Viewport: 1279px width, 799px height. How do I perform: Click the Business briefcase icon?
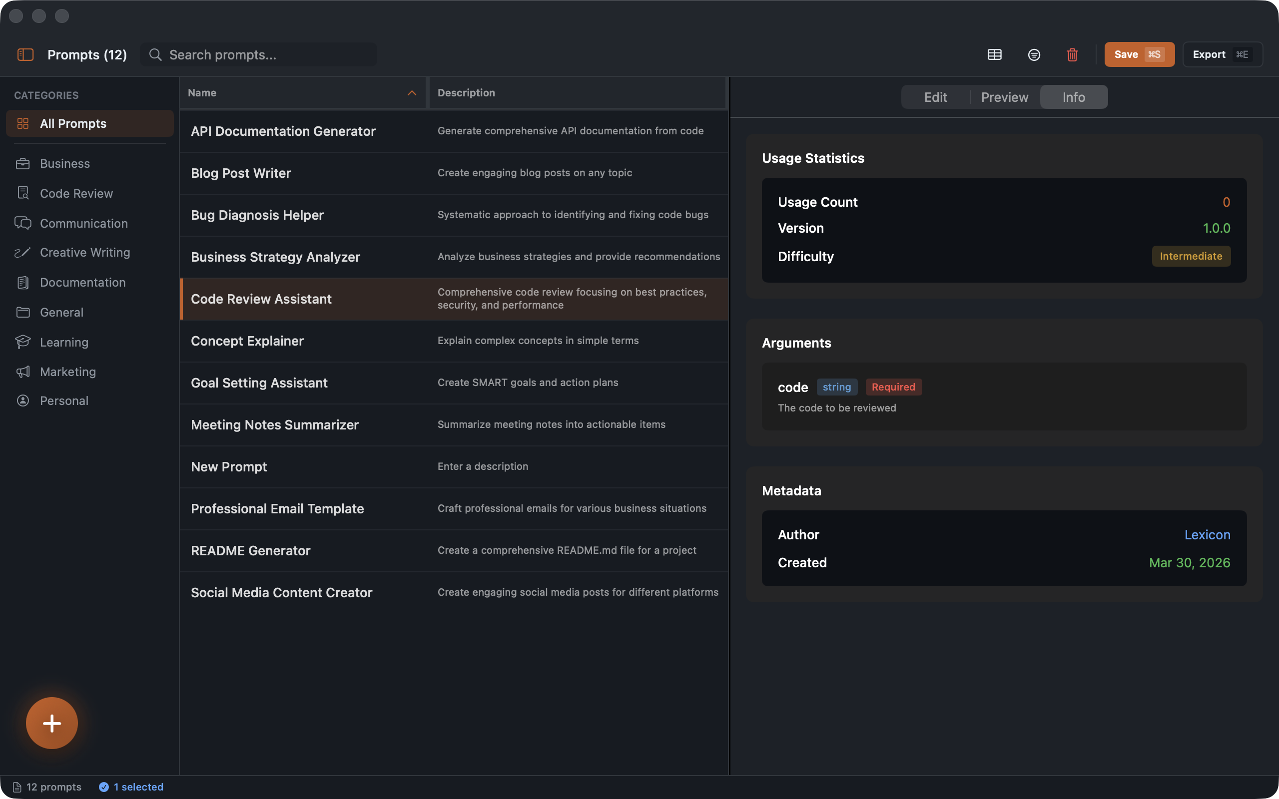coord(22,163)
